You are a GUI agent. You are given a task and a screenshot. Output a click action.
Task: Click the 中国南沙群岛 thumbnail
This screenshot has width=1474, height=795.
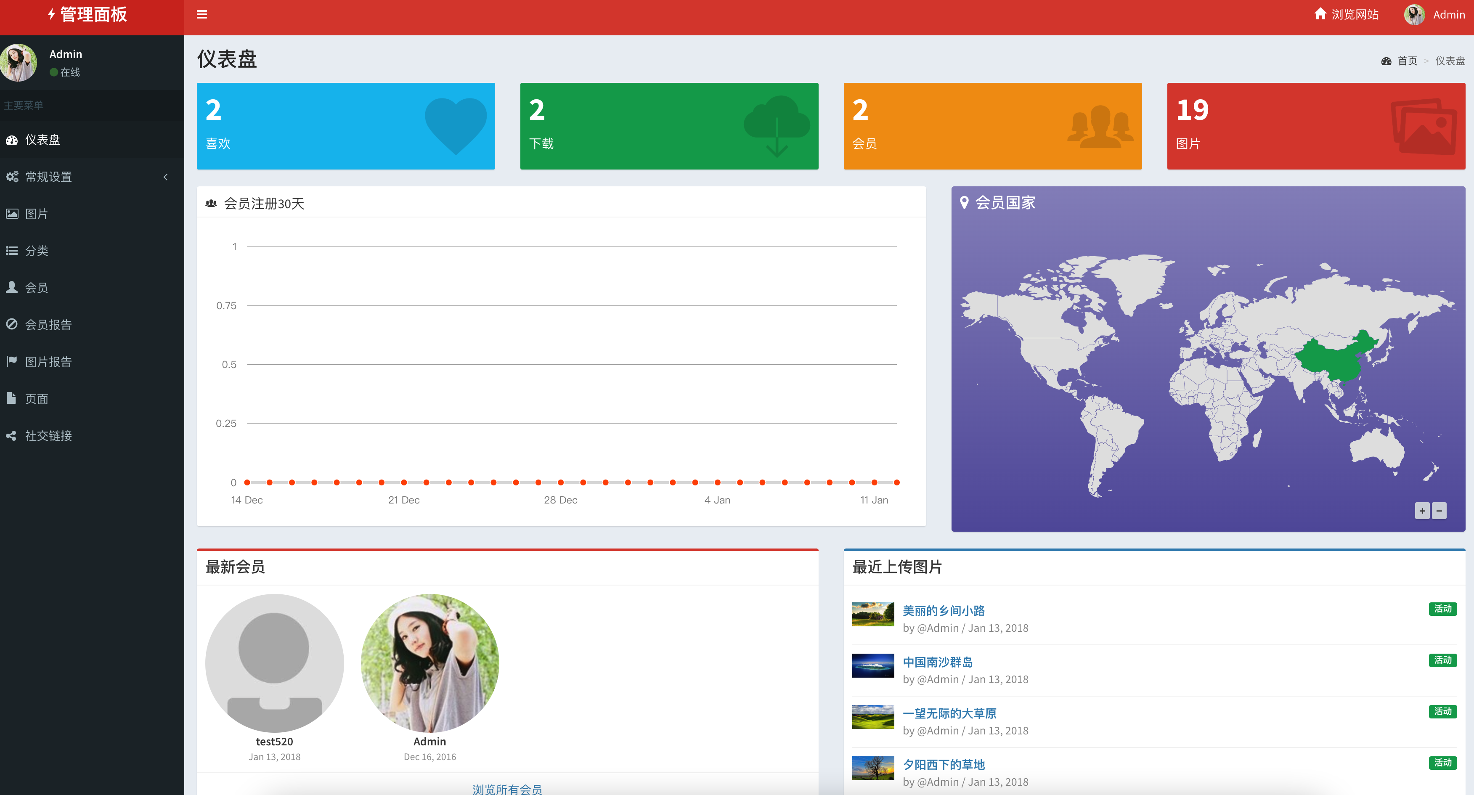pyautogui.click(x=872, y=665)
